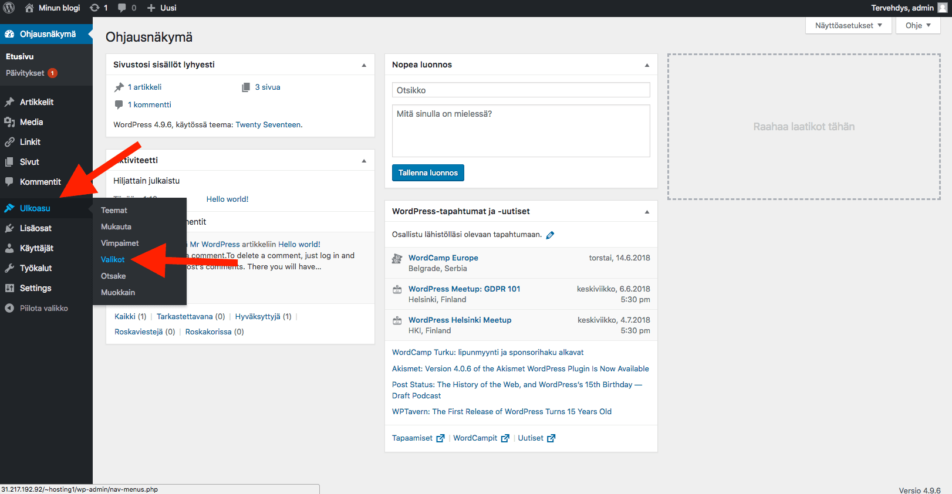The height and width of the screenshot is (494, 952).
Task: Filter comments by Hyväksyttyjä (1)
Action: 263,316
